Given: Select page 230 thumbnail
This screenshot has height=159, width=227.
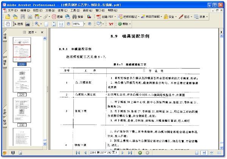Looking at the screenshot, I should (22, 110).
